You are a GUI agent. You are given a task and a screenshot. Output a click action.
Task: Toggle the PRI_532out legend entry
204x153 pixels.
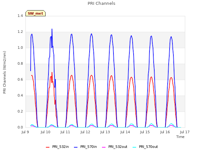tap(115, 147)
